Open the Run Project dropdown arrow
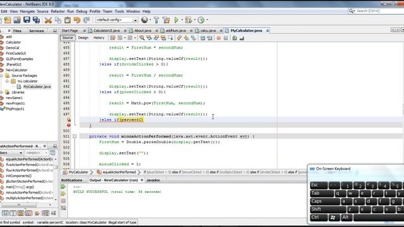404x227 pixels. 182,20
